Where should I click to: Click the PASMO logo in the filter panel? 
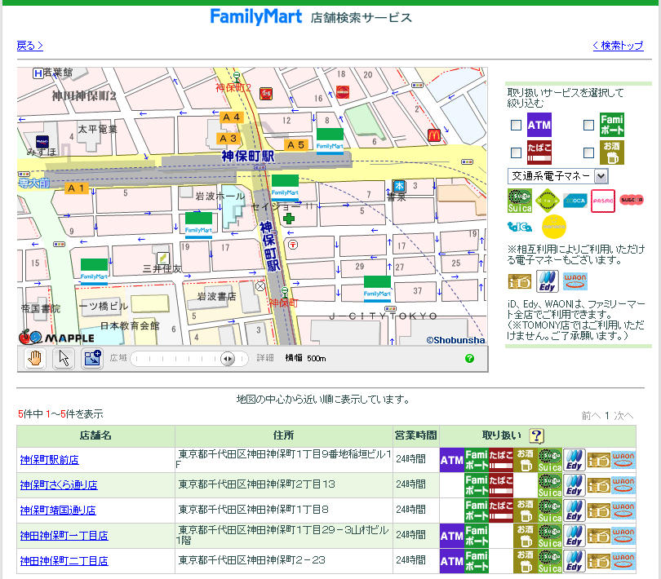coord(602,201)
